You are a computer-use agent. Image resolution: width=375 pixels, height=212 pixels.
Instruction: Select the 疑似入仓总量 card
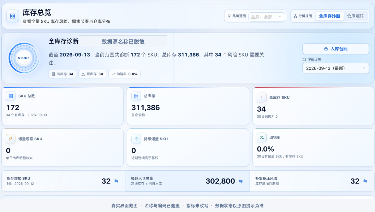pos(188,181)
